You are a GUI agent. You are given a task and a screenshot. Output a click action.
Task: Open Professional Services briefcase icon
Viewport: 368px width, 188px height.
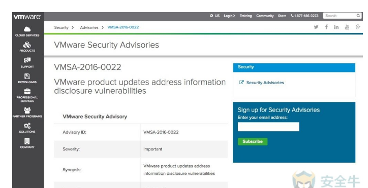(27, 91)
